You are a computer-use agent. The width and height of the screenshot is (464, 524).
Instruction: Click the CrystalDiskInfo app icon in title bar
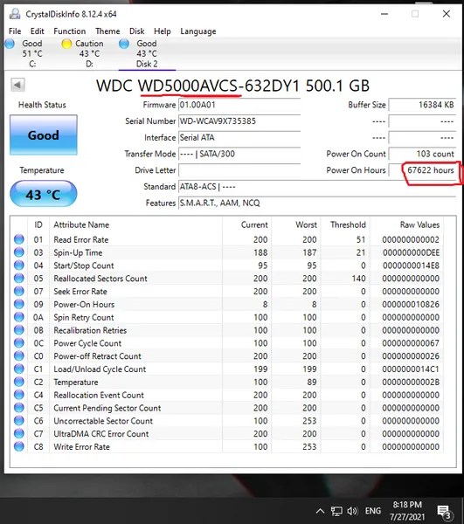pos(14,14)
